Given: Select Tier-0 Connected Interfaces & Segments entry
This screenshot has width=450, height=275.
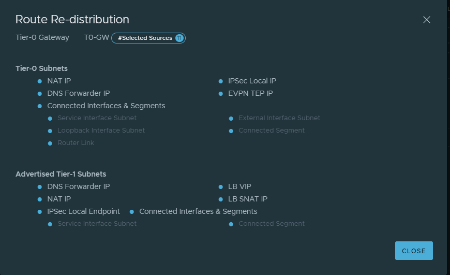Looking at the screenshot, I should pyautogui.click(x=106, y=106).
